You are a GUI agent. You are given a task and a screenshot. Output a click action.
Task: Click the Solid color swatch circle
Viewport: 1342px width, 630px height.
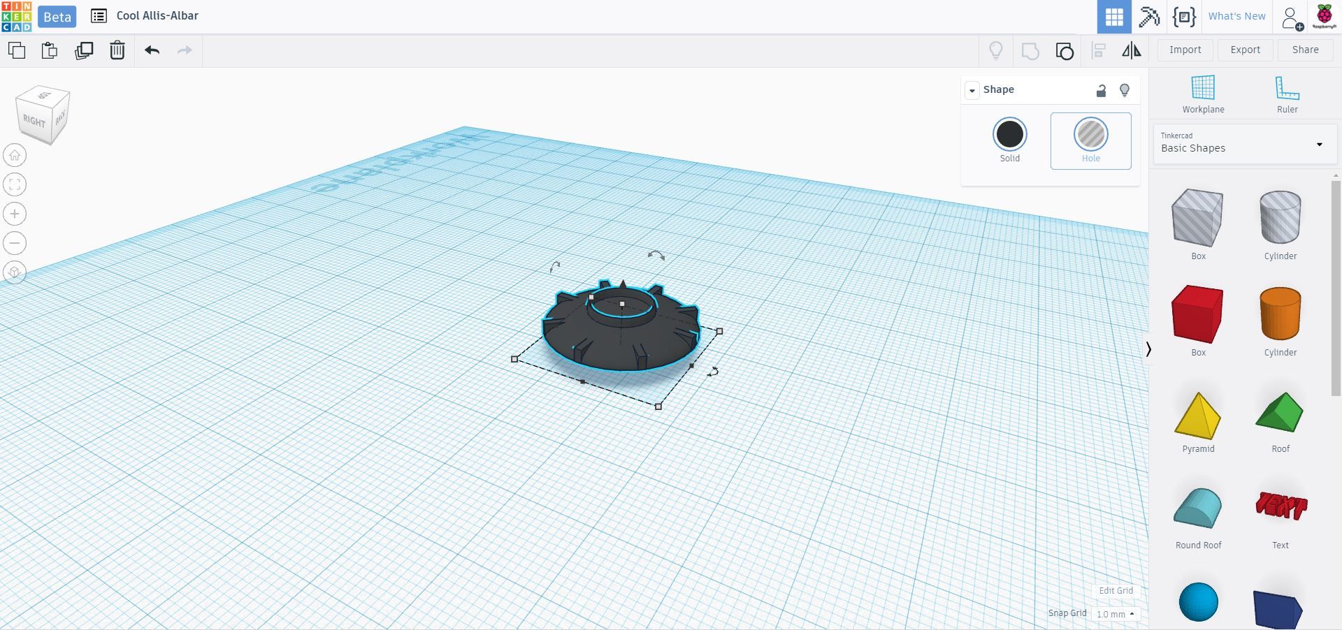pyautogui.click(x=1009, y=134)
